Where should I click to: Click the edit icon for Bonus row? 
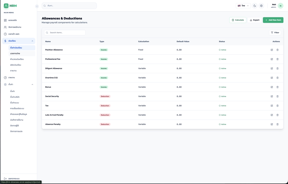272,87
